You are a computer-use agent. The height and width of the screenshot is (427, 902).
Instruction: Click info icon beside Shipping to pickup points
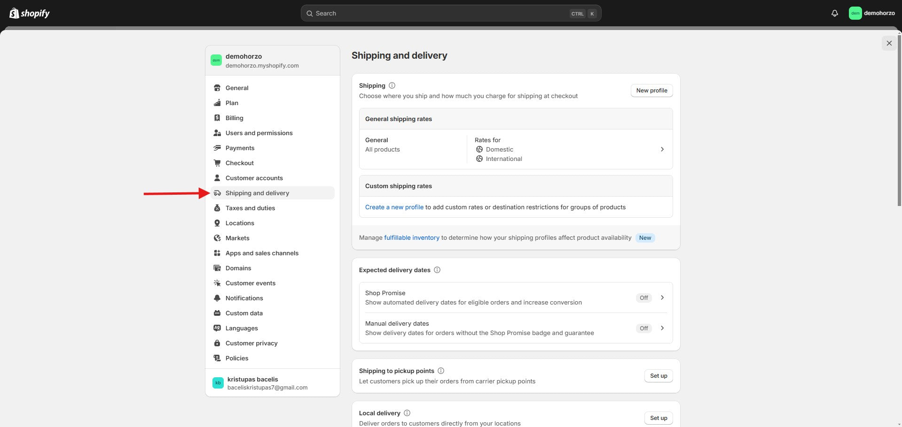coord(441,371)
